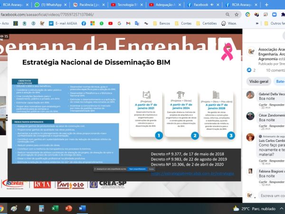Open the first circular extension icon

click(247, 14)
